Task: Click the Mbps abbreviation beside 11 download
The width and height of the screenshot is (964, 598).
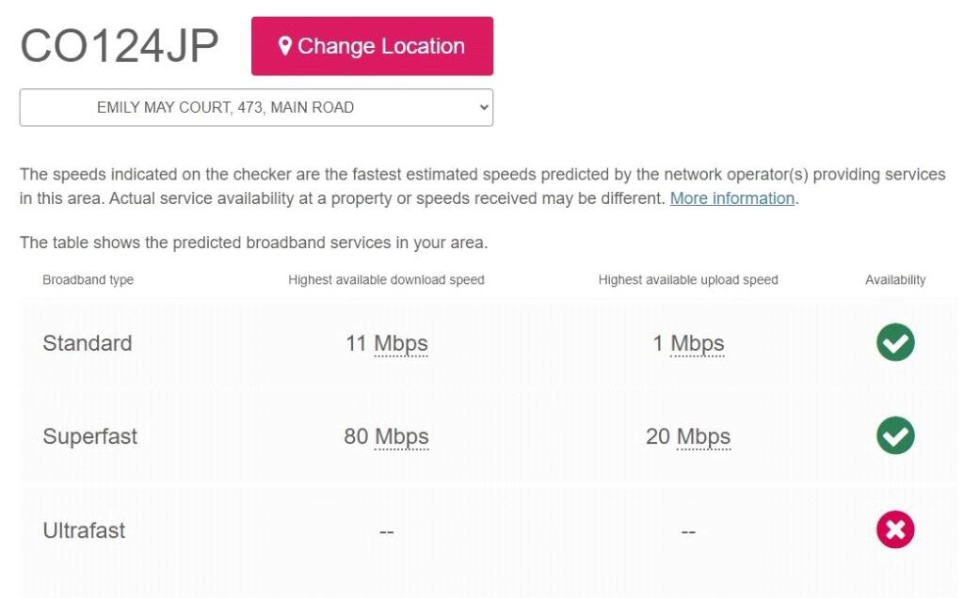Action: [x=401, y=343]
